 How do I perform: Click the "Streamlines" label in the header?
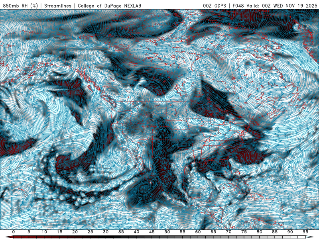[58, 6]
